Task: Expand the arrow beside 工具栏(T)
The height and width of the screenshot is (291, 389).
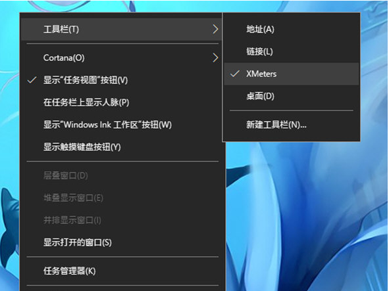Action: pos(215,29)
